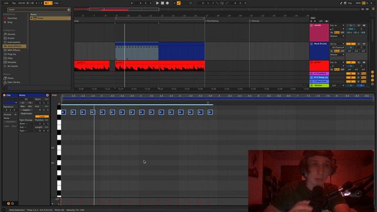This screenshot has height=212, width=377.
Task: Toggle the Fold button in MIDI editor
Action: pos(54,95)
